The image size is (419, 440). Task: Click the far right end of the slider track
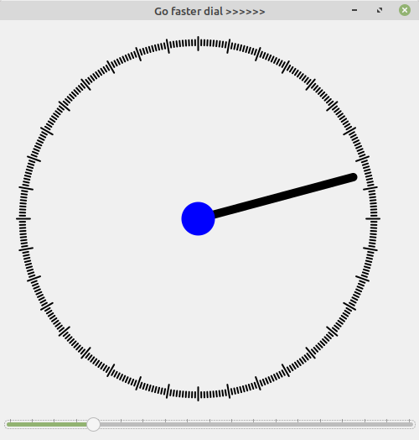[x=411, y=425]
